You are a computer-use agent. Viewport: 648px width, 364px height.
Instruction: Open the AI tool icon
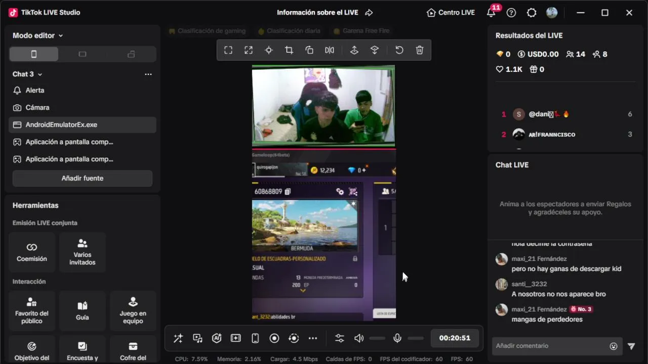pyautogui.click(x=217, y=338)
